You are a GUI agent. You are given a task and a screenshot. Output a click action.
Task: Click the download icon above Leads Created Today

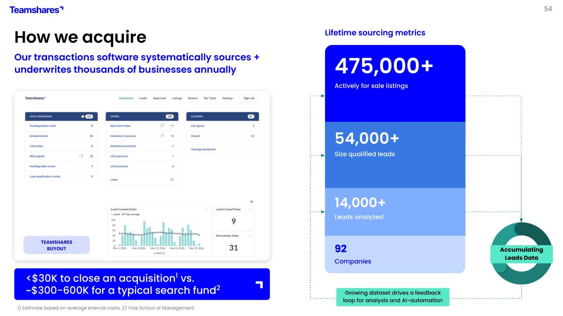(251, 202)
